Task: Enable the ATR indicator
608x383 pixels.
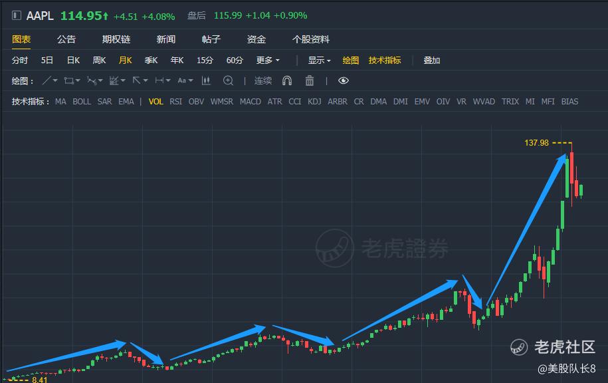Action: (275, 102)
